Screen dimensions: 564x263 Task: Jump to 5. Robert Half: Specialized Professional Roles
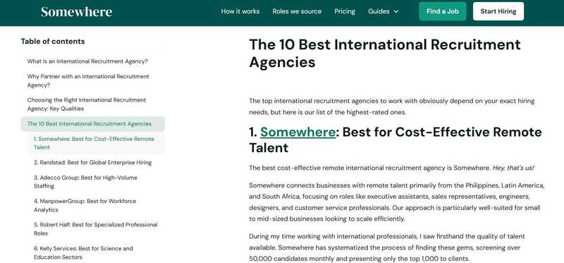[96, 229]
